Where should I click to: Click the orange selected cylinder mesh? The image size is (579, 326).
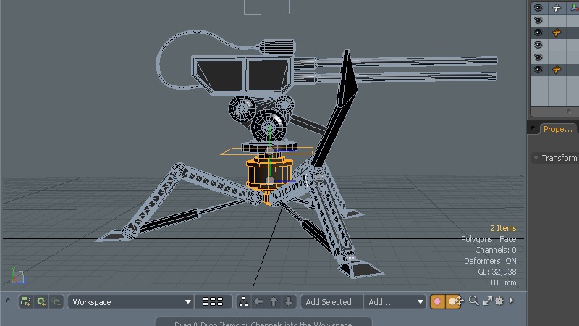coord(269,177)
